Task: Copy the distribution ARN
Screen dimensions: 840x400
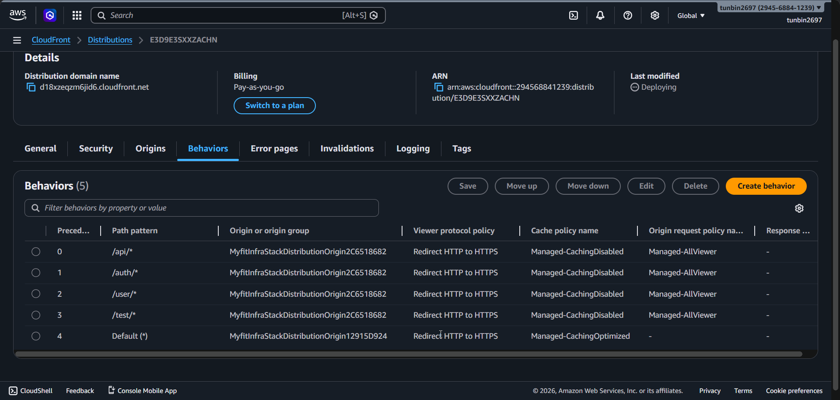Action: (x=438, y=87)
